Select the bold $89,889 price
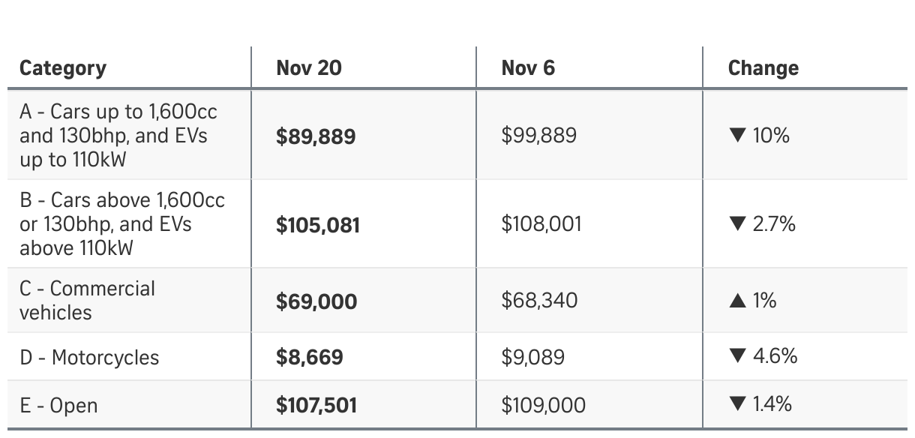The image size is (915, 438). pos(316,136)
